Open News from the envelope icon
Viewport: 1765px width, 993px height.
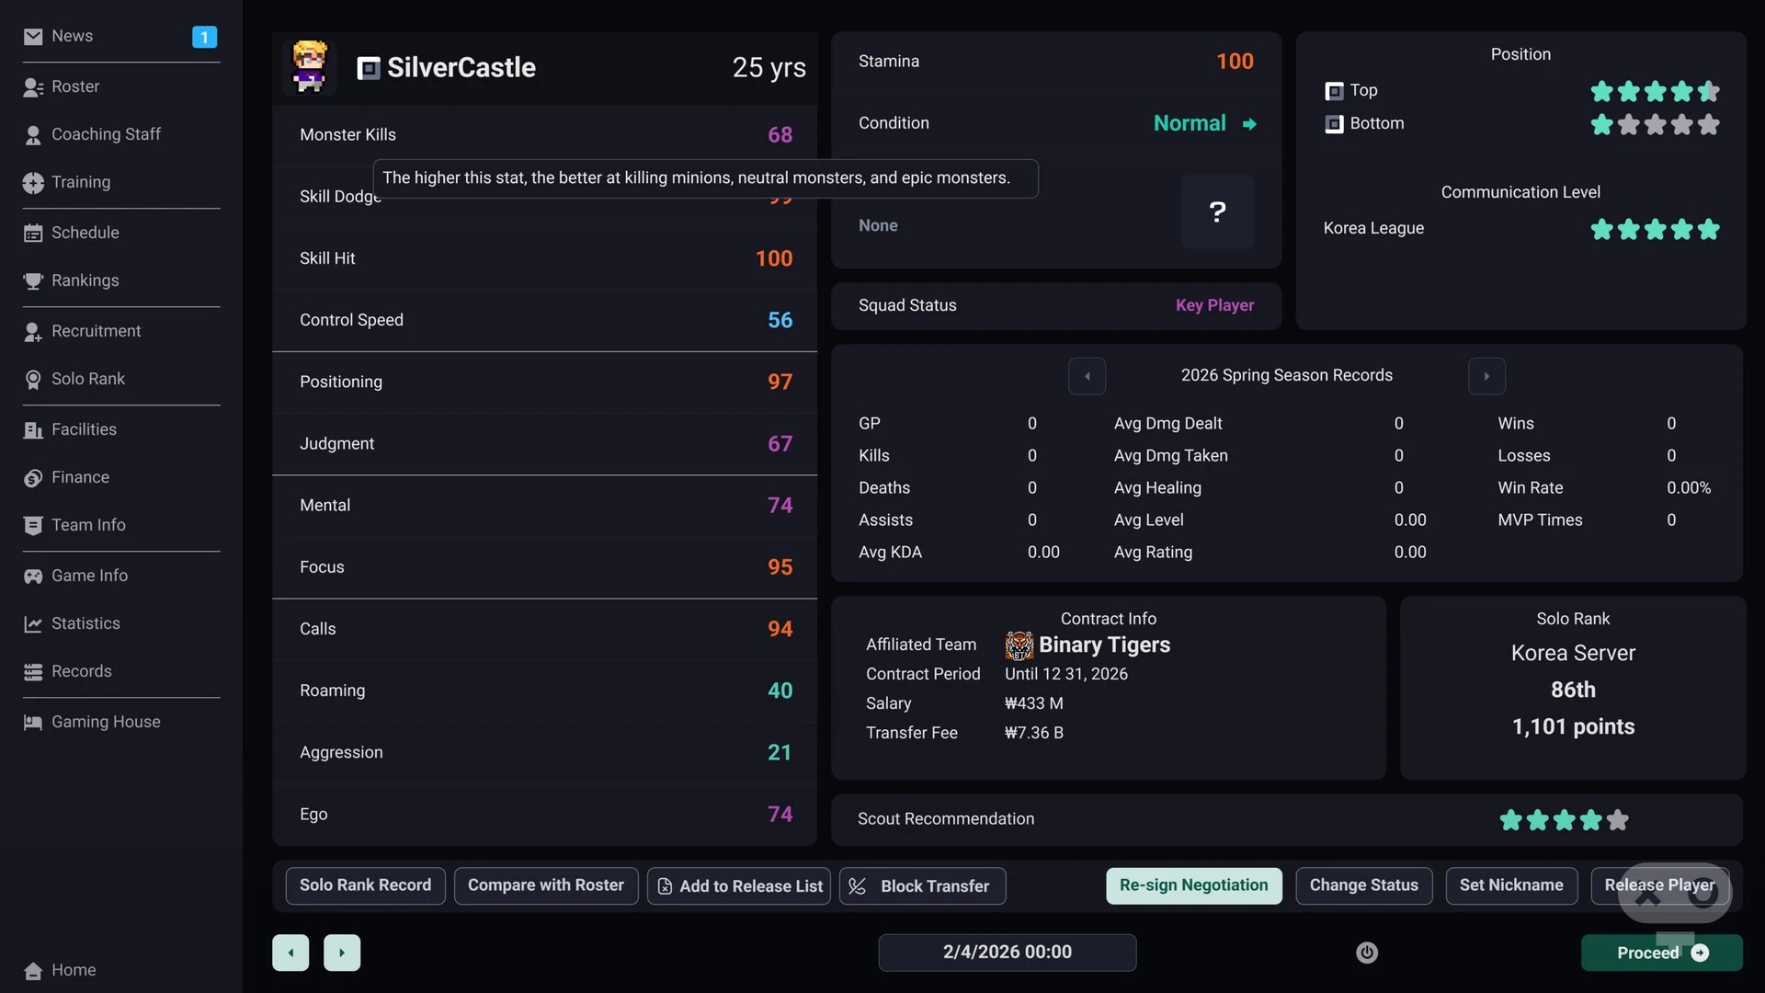tap(33, 37)
